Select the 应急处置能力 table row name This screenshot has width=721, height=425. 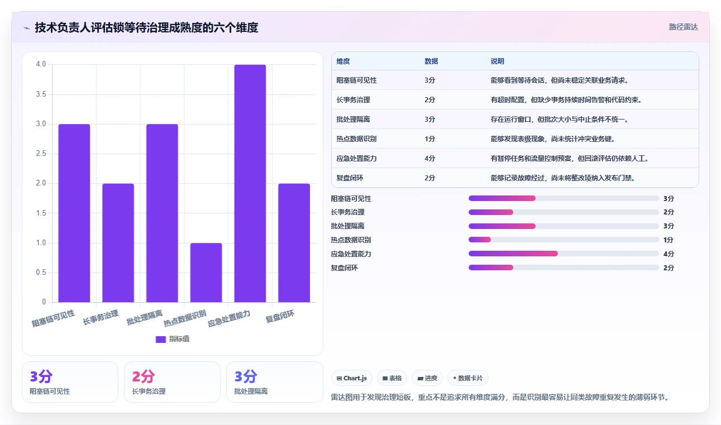[x=356, y=159]
